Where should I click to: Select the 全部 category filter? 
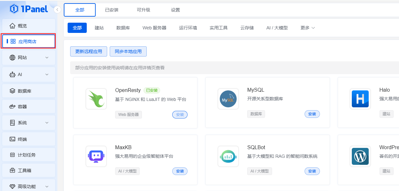(77, 28)
